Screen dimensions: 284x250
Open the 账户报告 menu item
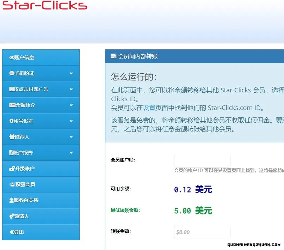pos(41,153)
